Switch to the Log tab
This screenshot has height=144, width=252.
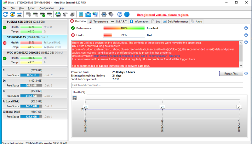pyautogui.click(x=156, y=21)
